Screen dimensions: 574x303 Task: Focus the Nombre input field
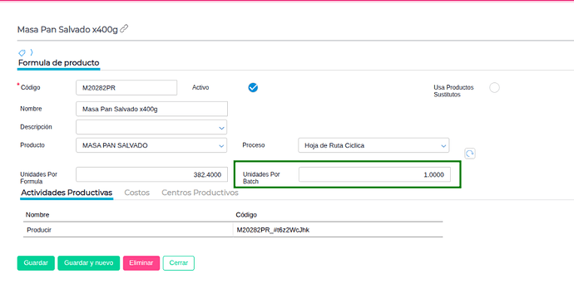151,109
